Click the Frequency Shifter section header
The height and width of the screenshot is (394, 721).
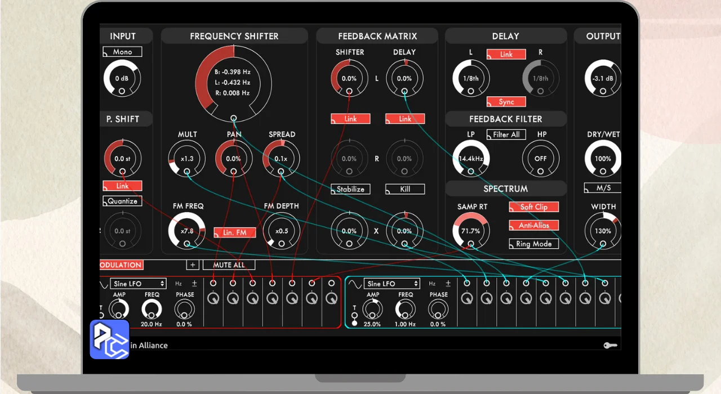pos(234,36)
